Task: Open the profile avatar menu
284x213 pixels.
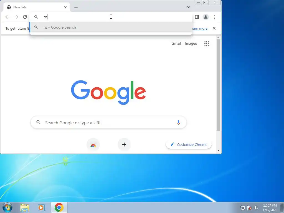Action: pyautogui.click(x=206, y=17)
